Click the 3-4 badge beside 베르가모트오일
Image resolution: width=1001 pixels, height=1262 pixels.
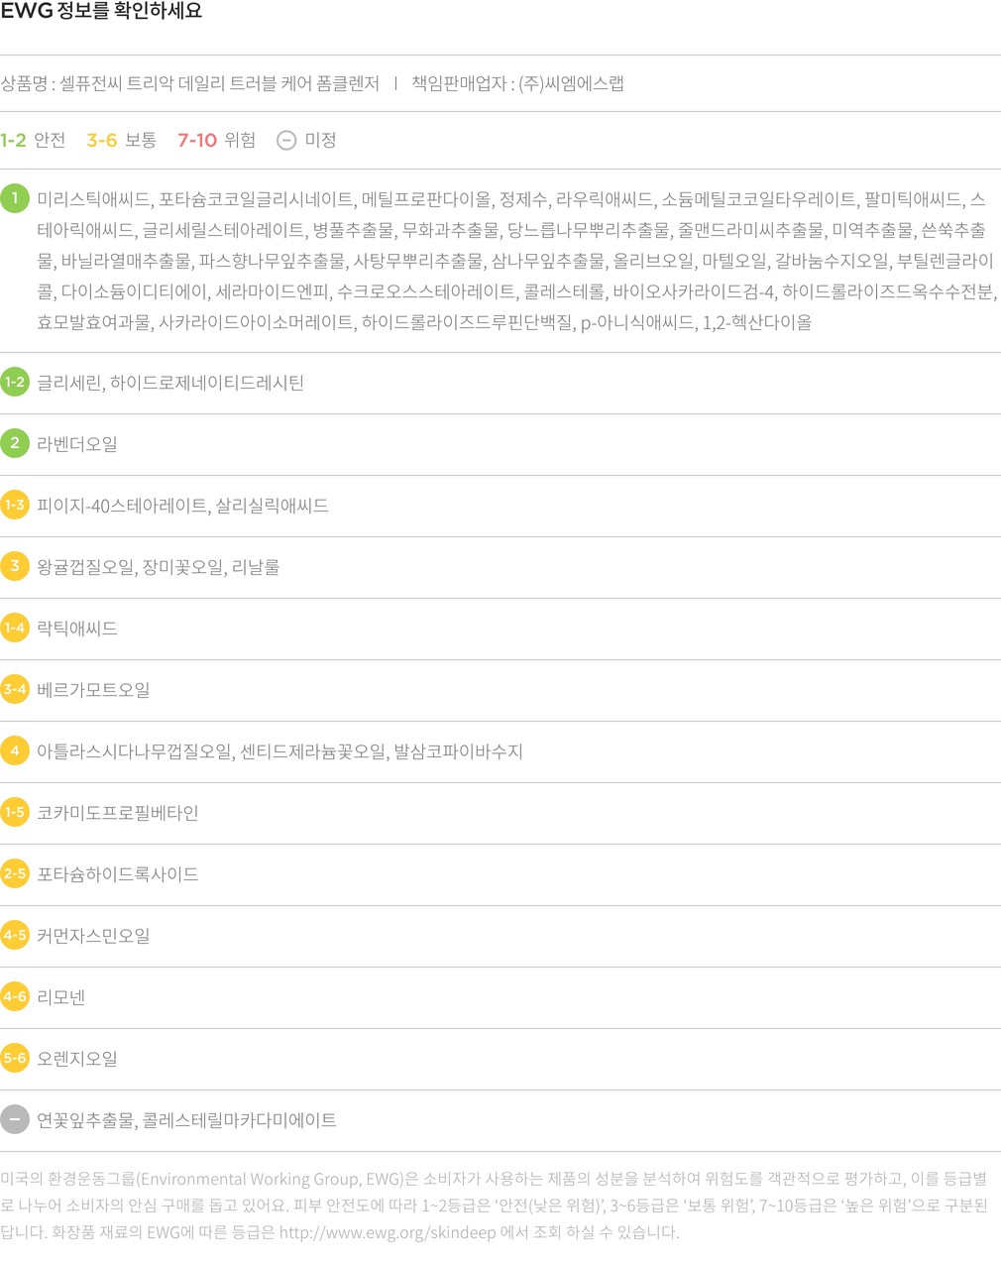coord(15,689)
